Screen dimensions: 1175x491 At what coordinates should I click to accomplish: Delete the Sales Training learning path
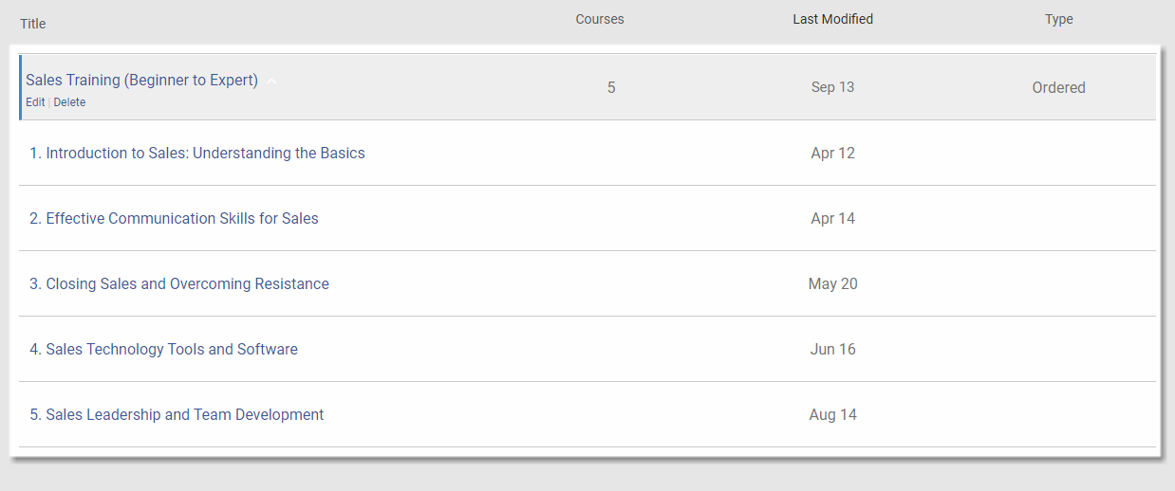pyautogui.click(x=69, y=102)
